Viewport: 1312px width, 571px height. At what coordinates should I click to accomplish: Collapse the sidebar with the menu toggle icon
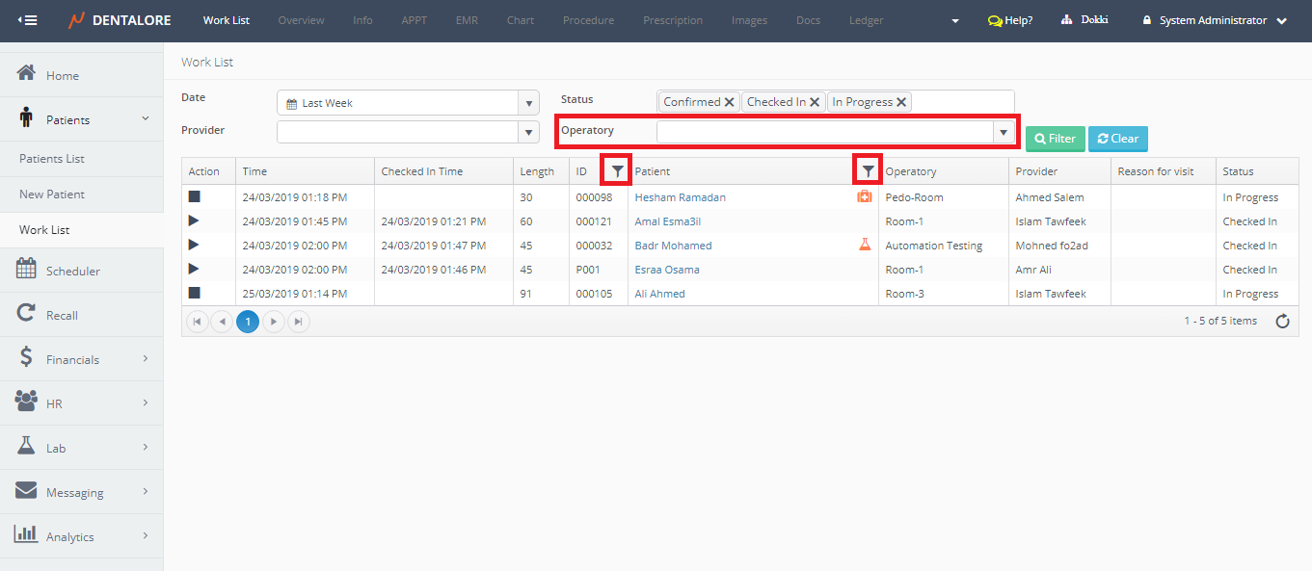pos(27,20)
